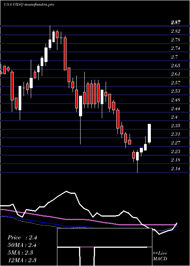190x266 pixels.
Task: Click the 'USA OXSQ munafasutra.pro' chart title
Action: click(x=29, y=5)
